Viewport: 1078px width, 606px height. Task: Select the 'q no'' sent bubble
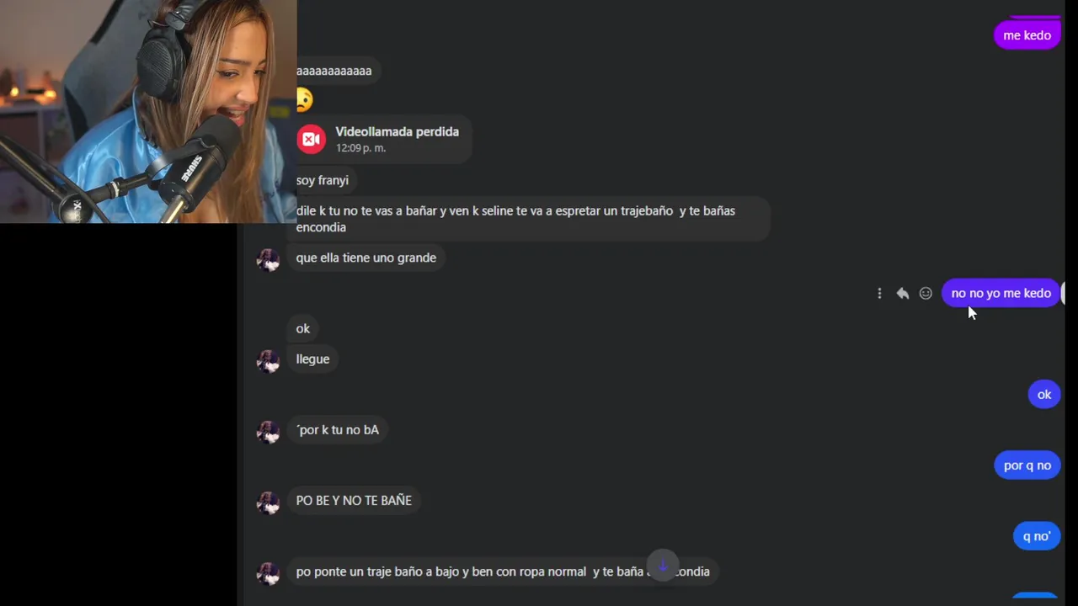pyautogui.click(x=1037, y=535)
